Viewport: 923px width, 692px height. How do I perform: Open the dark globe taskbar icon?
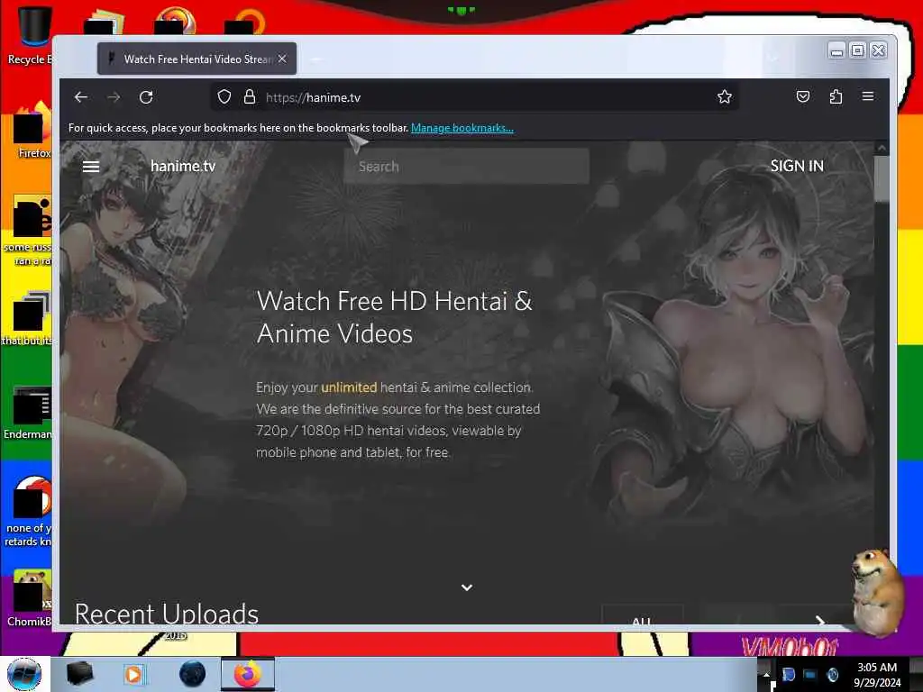pyautogui.click(x=193, y=674)
